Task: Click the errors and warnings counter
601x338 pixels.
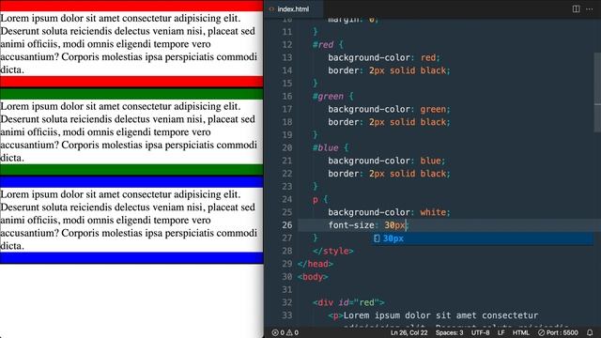Action: point(285,332)
